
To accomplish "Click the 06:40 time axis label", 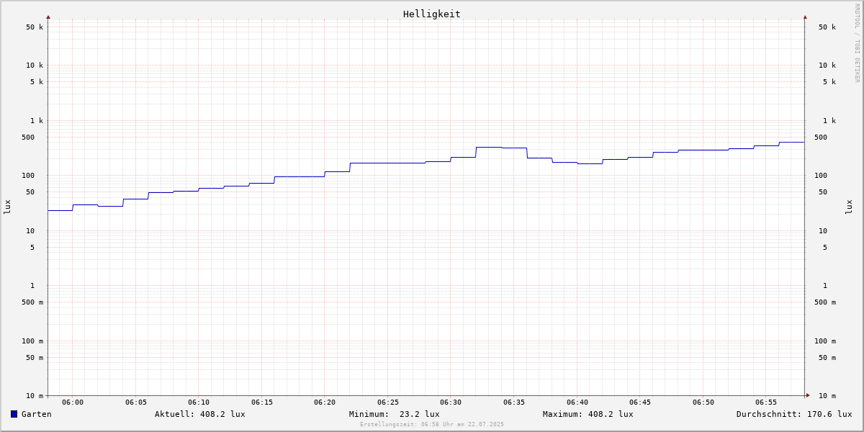I will pyautogui.click(x=577, y=402).
